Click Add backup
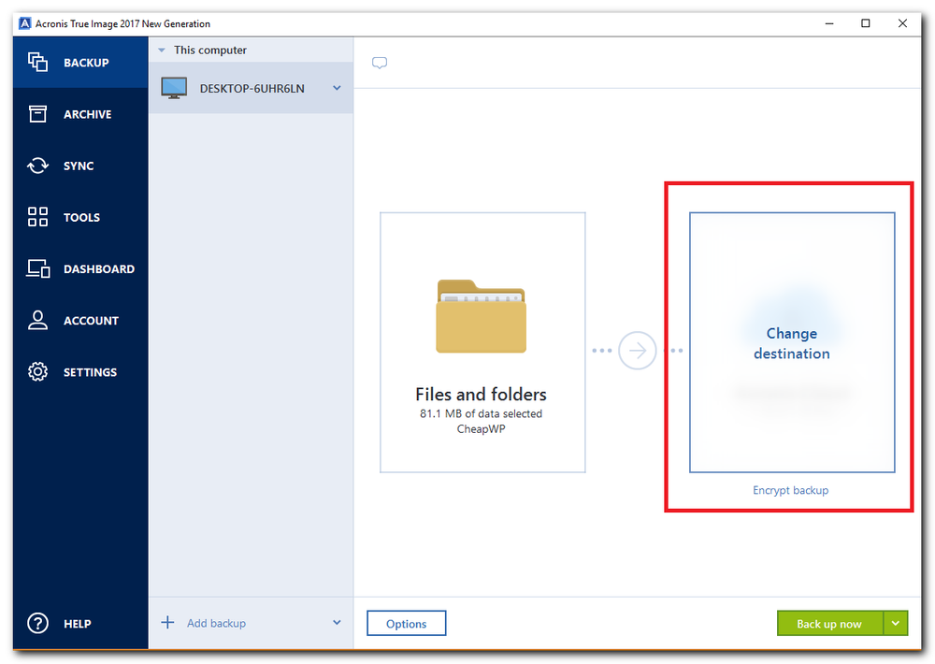935x664 pixels. [x=216, y=623]
